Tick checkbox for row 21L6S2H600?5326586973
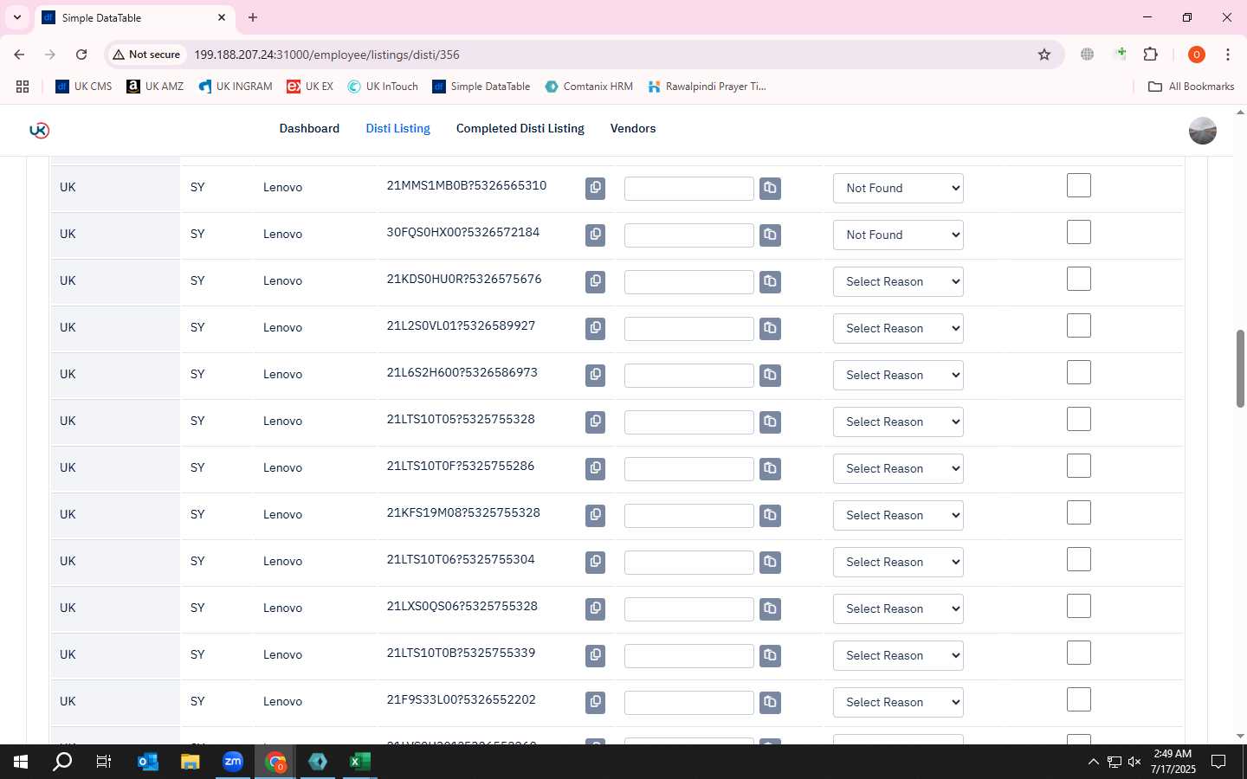The image size is (1247, 779). click(x=1078, y=372)
